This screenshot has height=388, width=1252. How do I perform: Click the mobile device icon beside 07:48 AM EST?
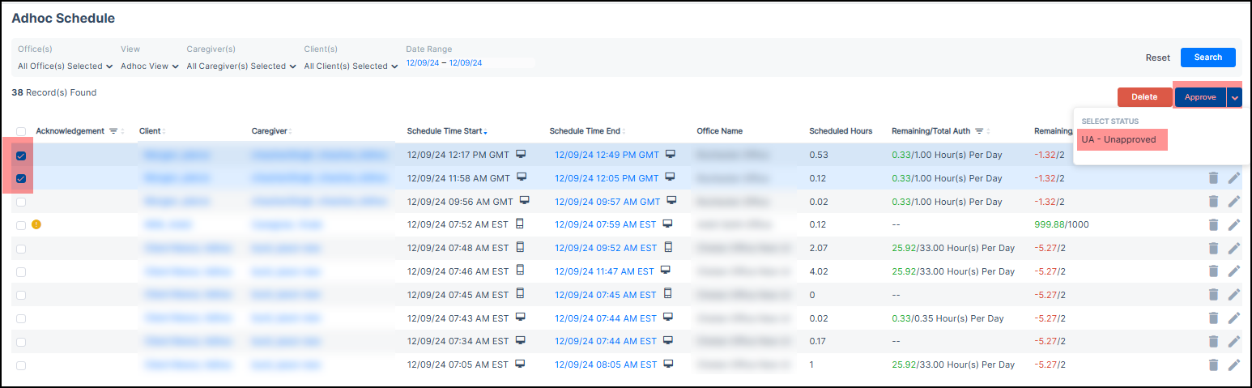[519, 248]
